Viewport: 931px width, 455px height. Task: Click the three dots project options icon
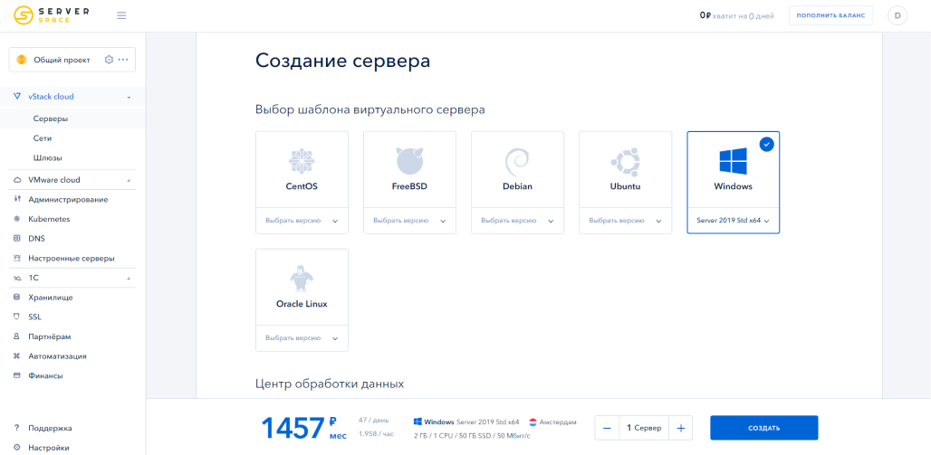[123, 60]
